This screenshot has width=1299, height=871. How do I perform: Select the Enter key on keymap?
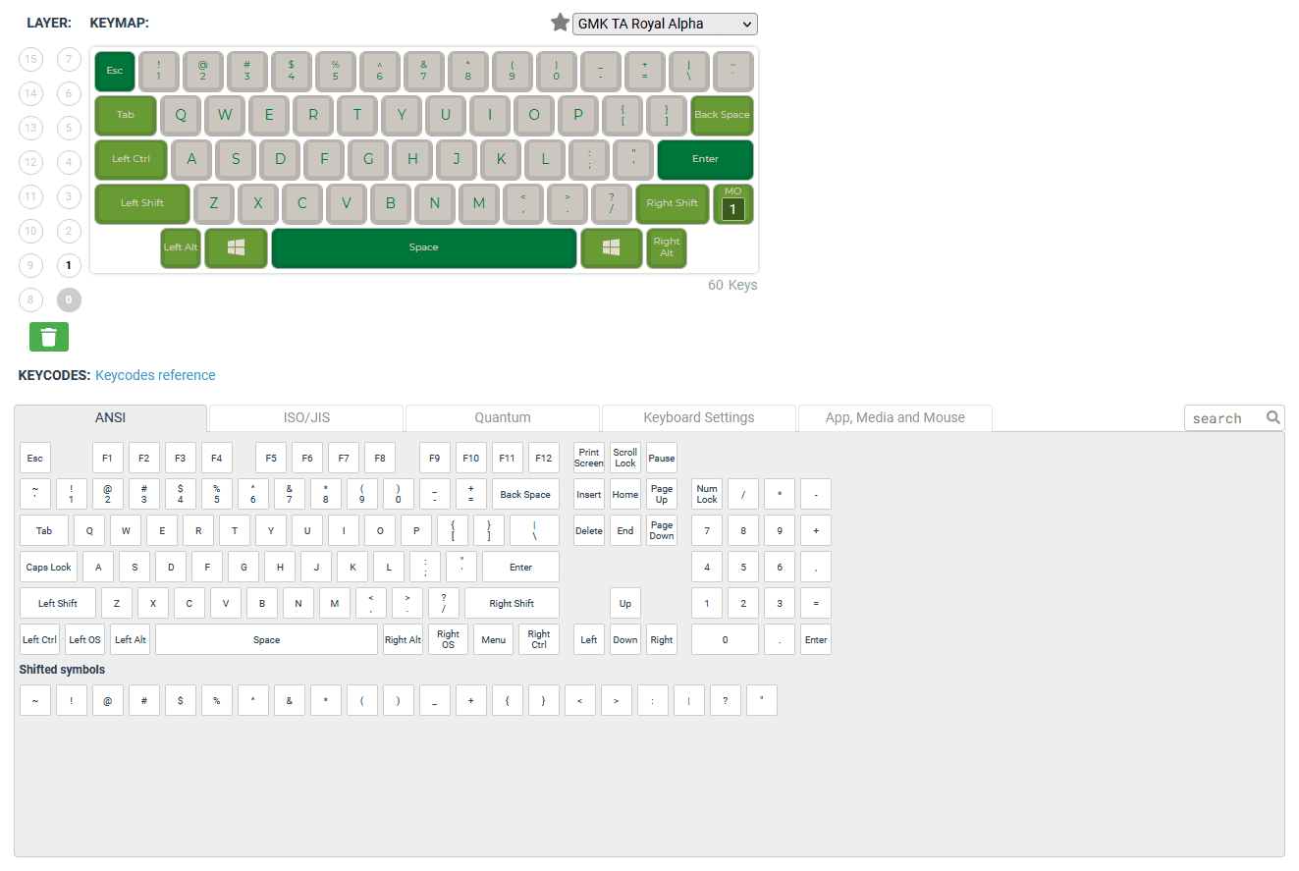(705, 159)
